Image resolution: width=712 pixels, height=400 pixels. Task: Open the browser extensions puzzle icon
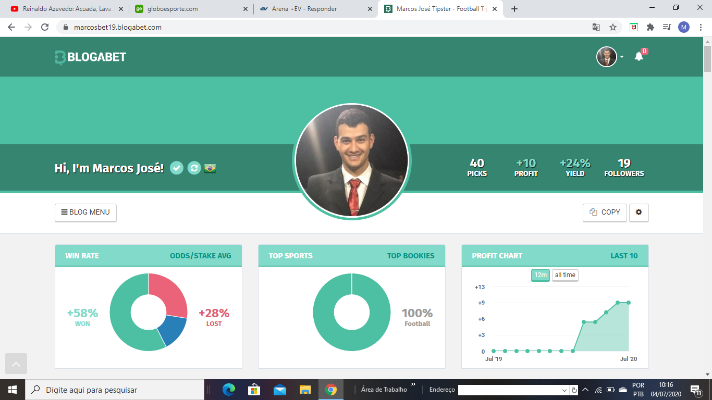click(x=650, y=27)
